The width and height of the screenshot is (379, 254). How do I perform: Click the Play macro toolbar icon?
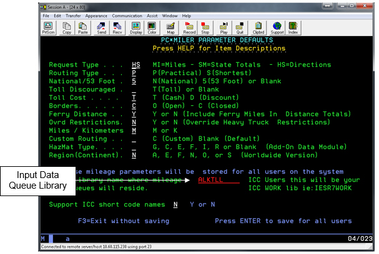click(x=224, y=28)
